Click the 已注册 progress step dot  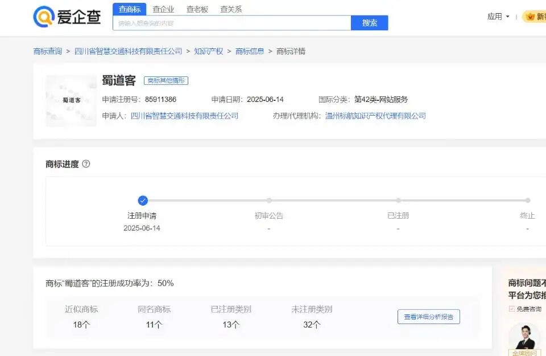coord(398,200)
